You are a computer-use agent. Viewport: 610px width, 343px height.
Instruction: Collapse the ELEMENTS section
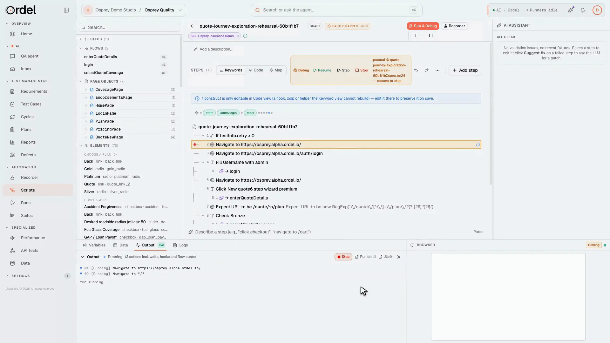point(81,146)
